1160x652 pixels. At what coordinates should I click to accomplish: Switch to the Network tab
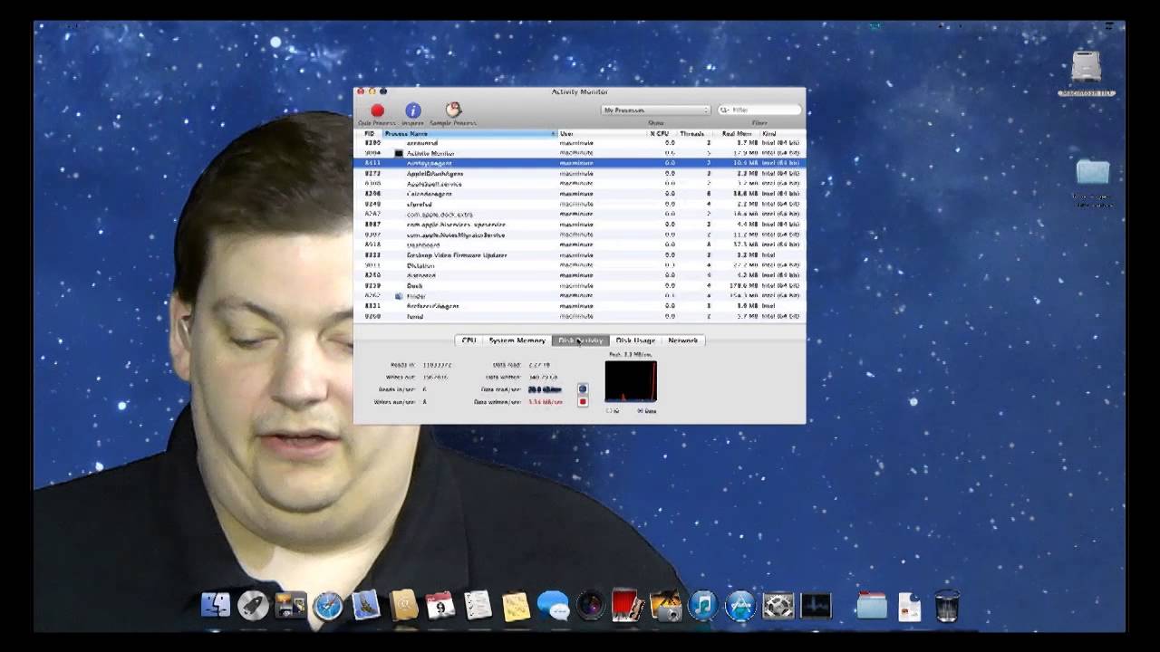(x=682, y=340)
